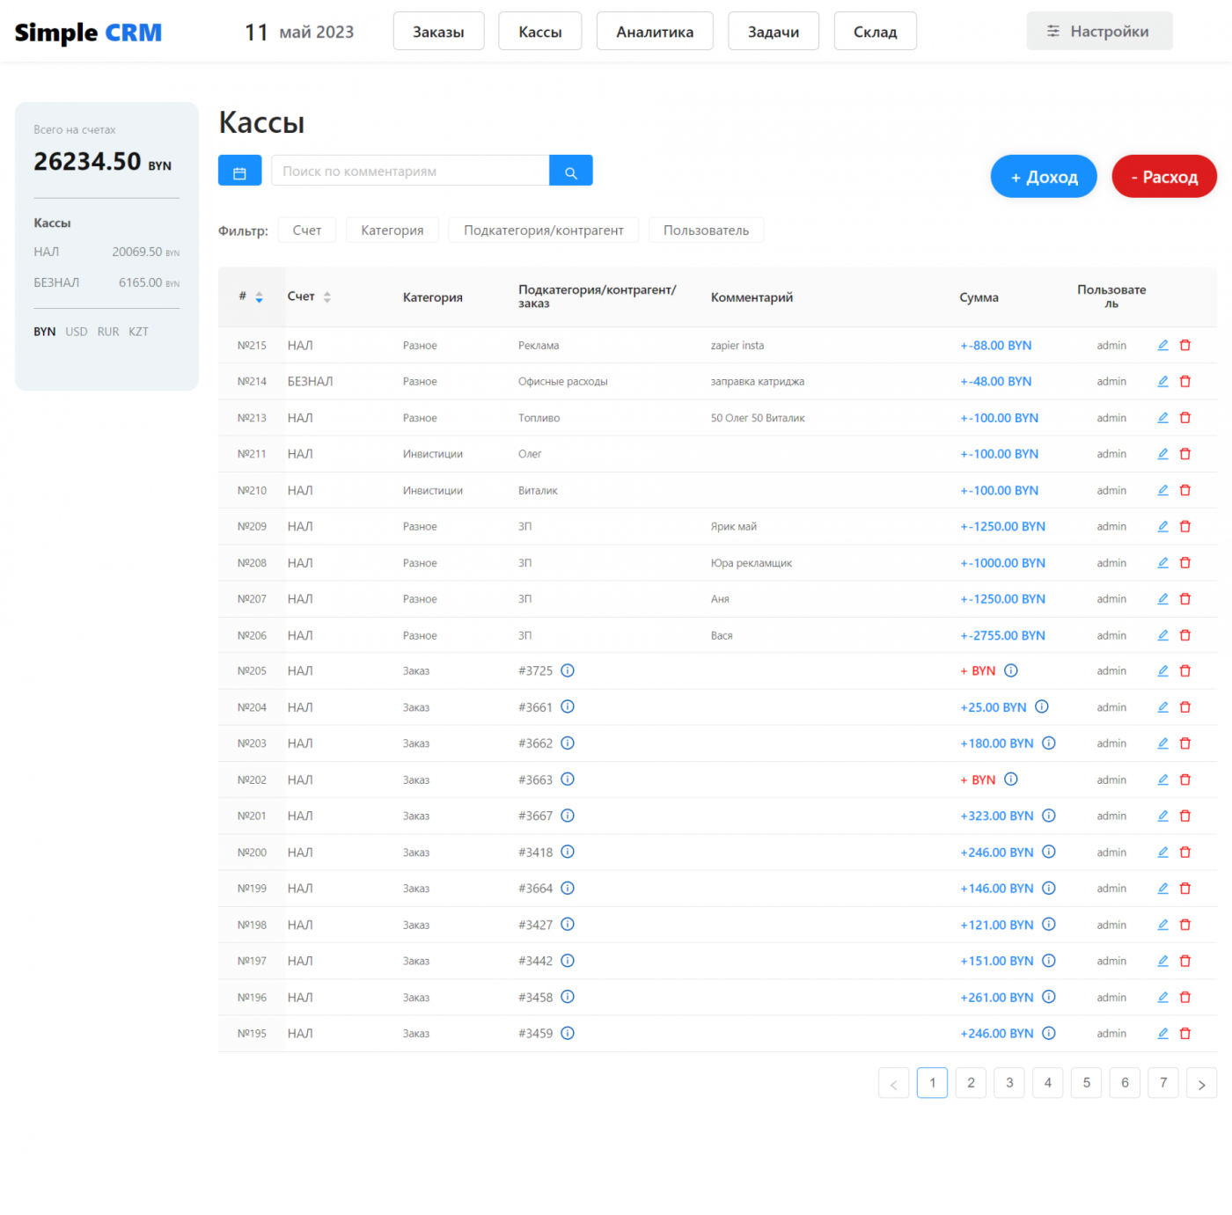Screen dimensions: 1232x1215
Task: Open the Заказы section
Action: pos(438,31)
